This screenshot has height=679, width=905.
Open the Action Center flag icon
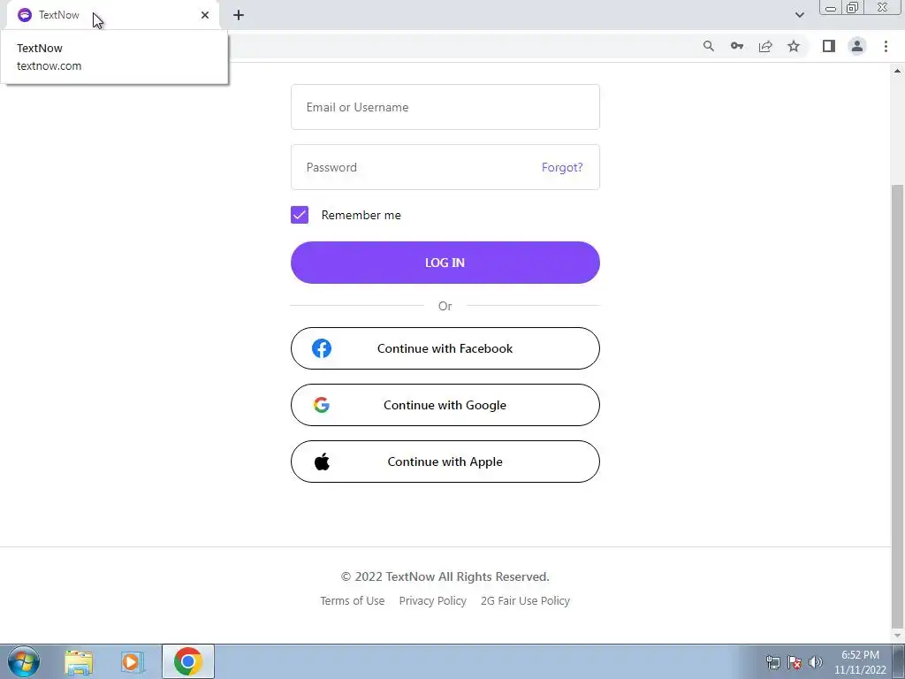[x=795, y=662]
